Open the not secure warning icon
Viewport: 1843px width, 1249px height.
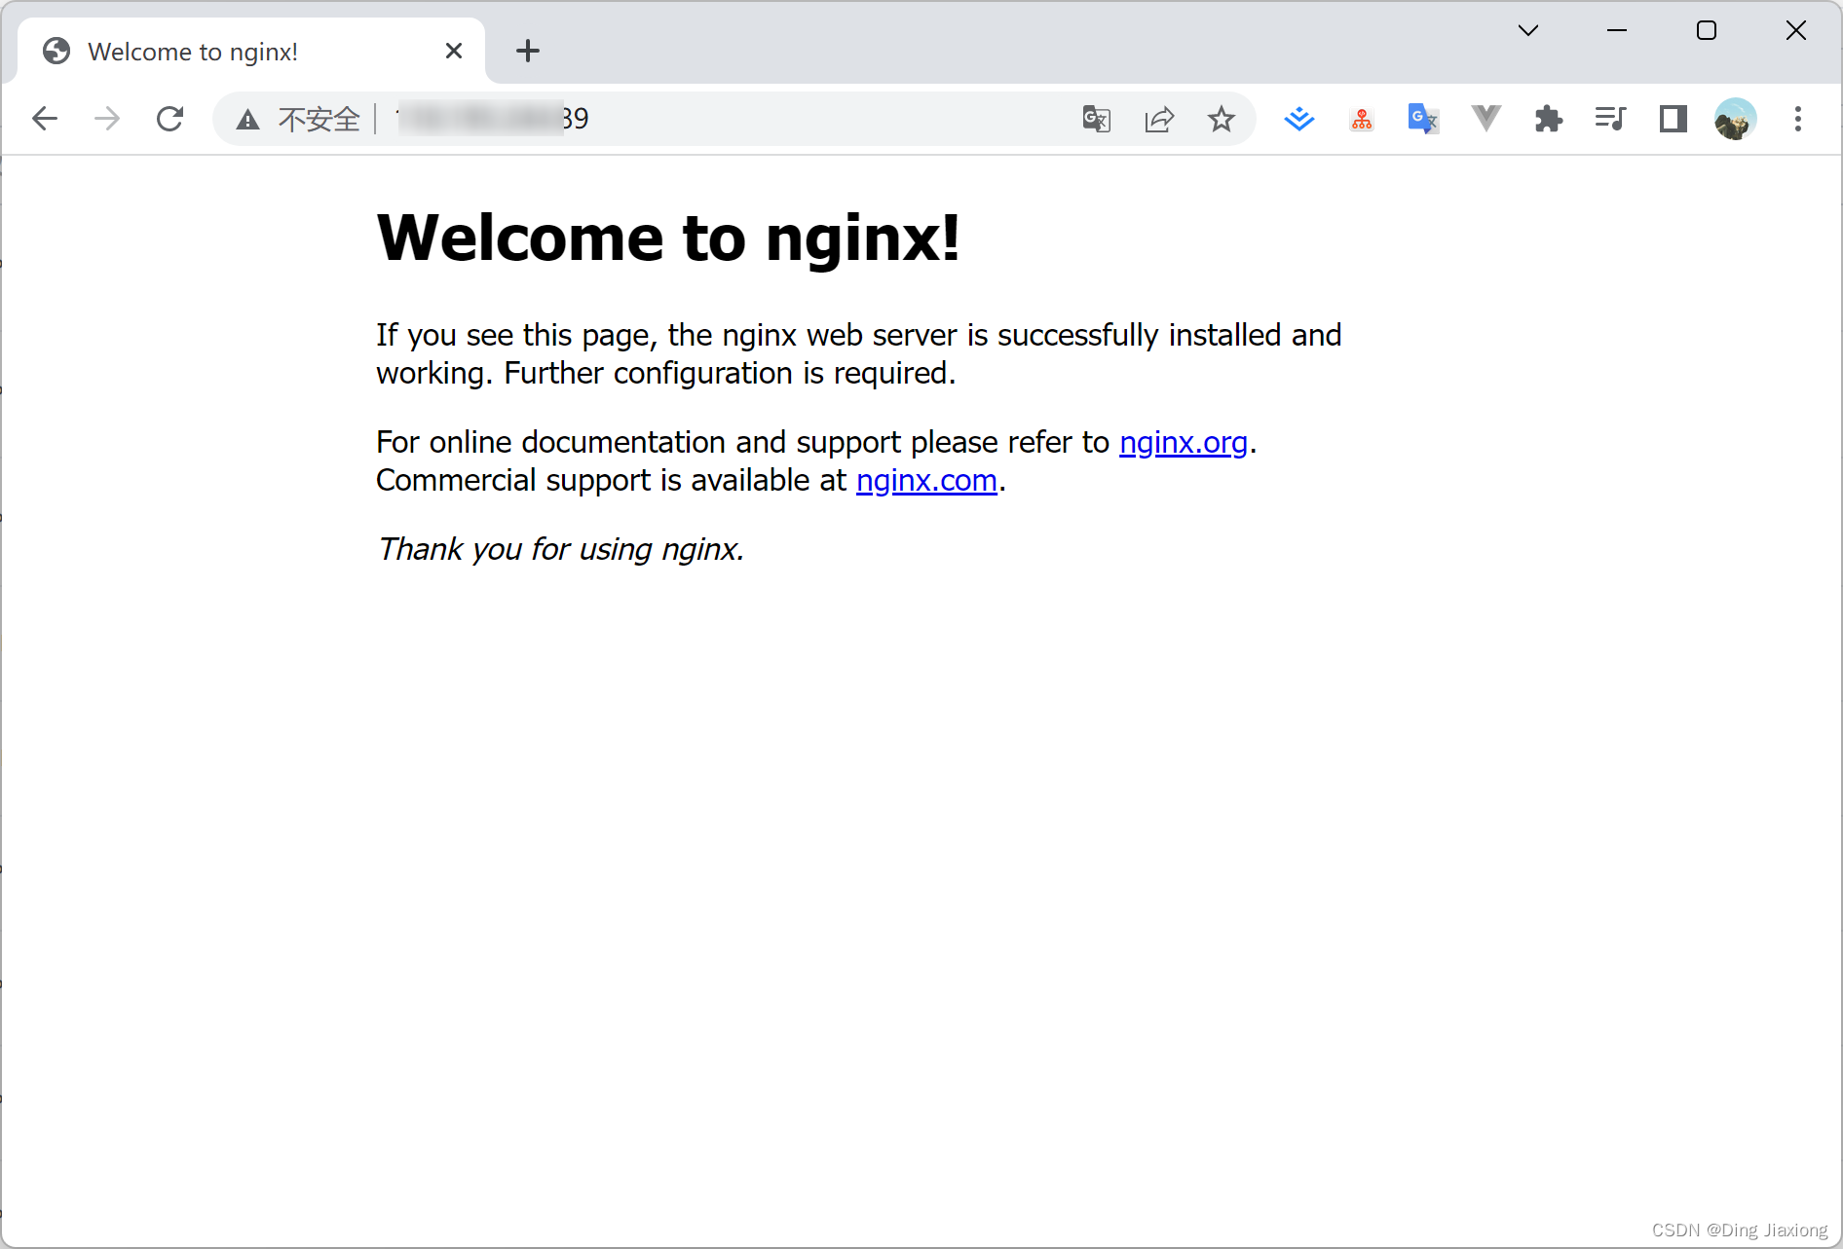(x=248, y=120)
